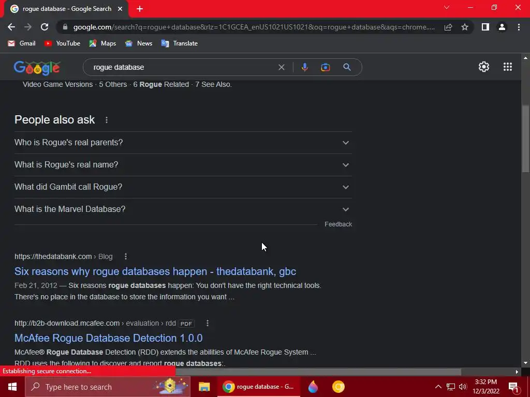Open McAfee Rogue Database Detection result
The width and height of the screenshot is (530, 397).
109,338
